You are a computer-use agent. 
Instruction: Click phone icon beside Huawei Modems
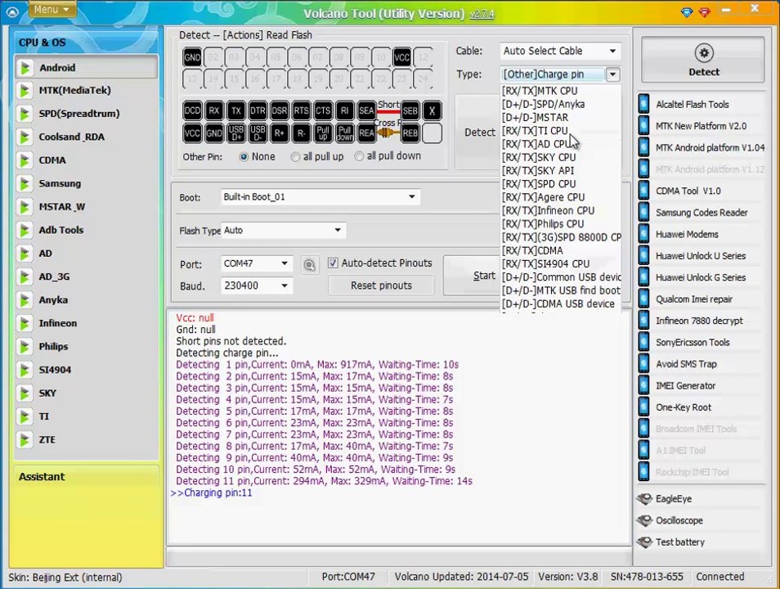[643, 234]
